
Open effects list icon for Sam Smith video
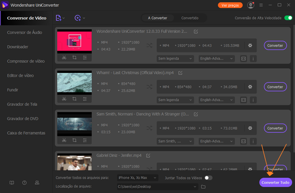pyautogui.click(x=85, y=140)
